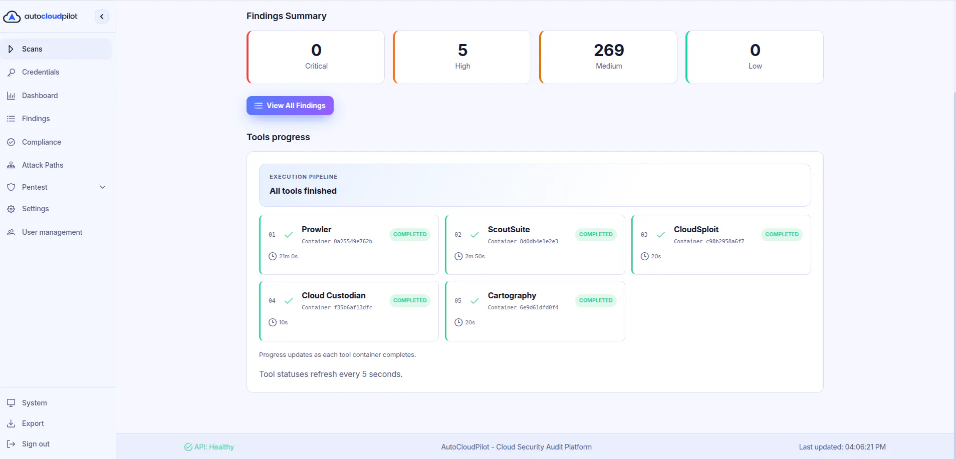
Task: Click Cartography's COMPLETED status badge
Action: pyautogui.click(x=596, y=300)
